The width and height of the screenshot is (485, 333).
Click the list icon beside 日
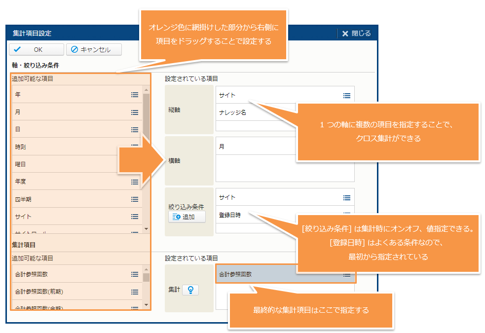[134, 130]
